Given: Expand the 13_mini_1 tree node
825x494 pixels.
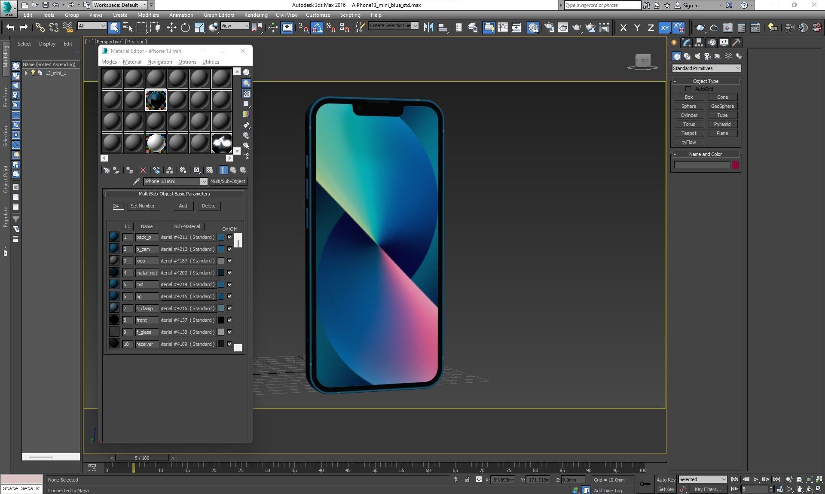Looking at the screenshot, I should click(26, 73).
